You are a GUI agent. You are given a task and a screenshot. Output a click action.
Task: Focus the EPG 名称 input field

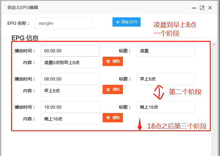click(64, 23)
